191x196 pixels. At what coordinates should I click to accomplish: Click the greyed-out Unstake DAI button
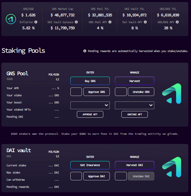pos(141,176)
